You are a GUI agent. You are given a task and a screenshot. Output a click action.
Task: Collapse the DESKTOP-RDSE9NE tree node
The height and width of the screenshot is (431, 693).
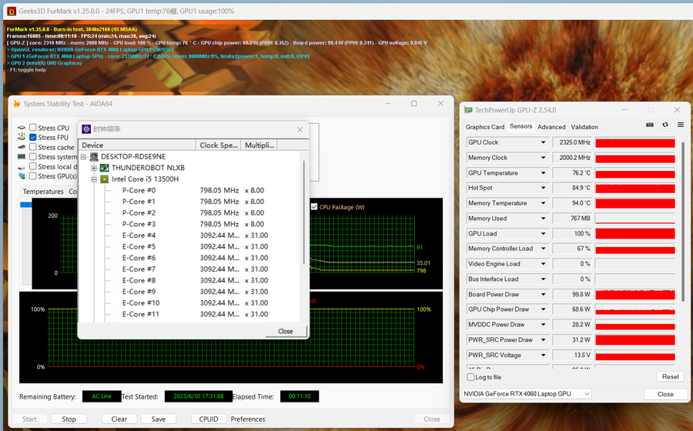point(83,157)
